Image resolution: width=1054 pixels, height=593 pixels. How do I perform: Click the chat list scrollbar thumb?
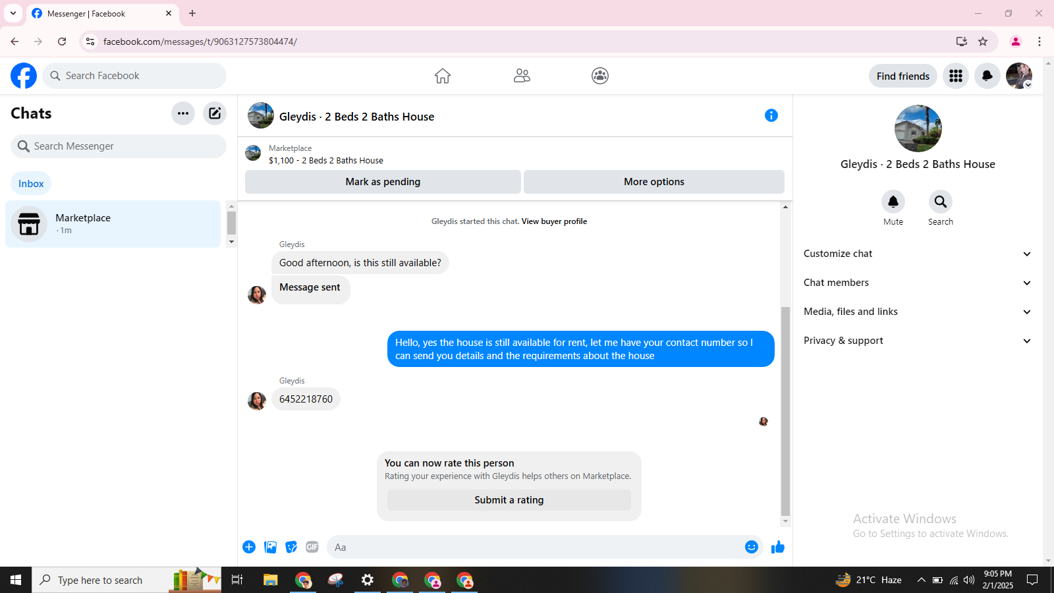pos(231,223)
